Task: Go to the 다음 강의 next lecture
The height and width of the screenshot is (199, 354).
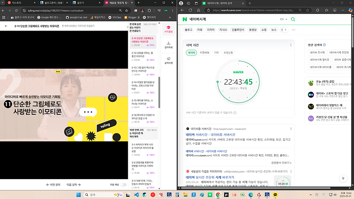Action: pyautogui.click(x=73, y=185)
